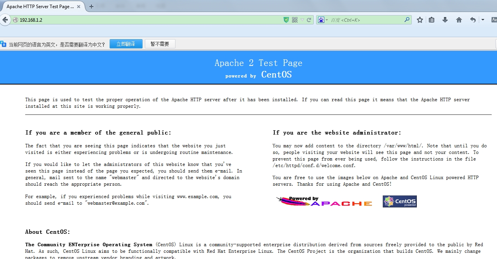Click the www.example.com text in the paragraph
The height and width of the screenshot is (259, 497).
(x=198, y=197)
